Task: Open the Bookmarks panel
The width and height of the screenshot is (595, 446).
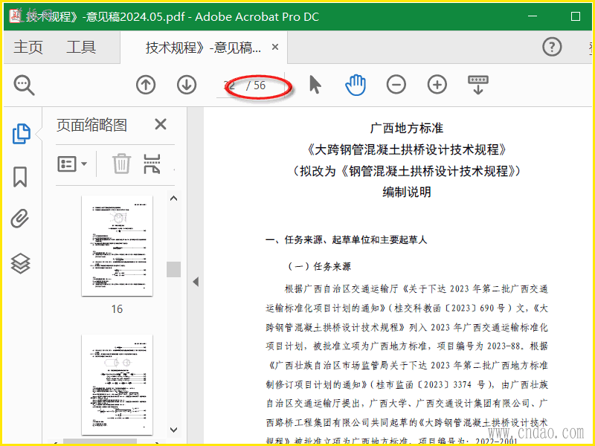Action: (20, 177)
